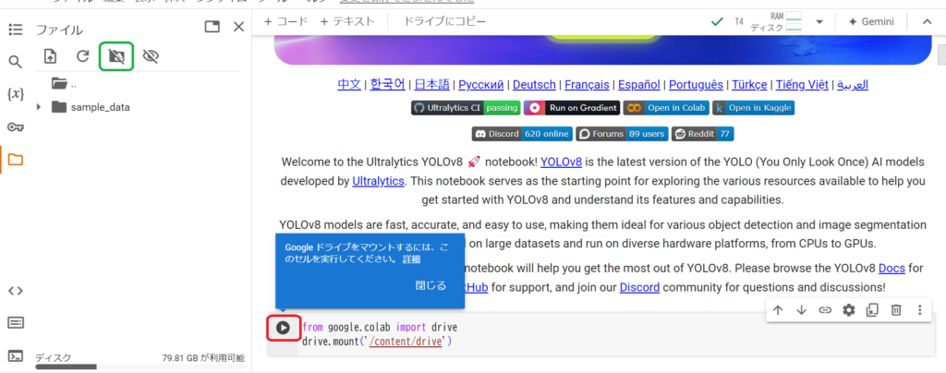This screenshot has height=373, width=946.
Task: Open the Arabic العربية language link
Action: [853, 84]
